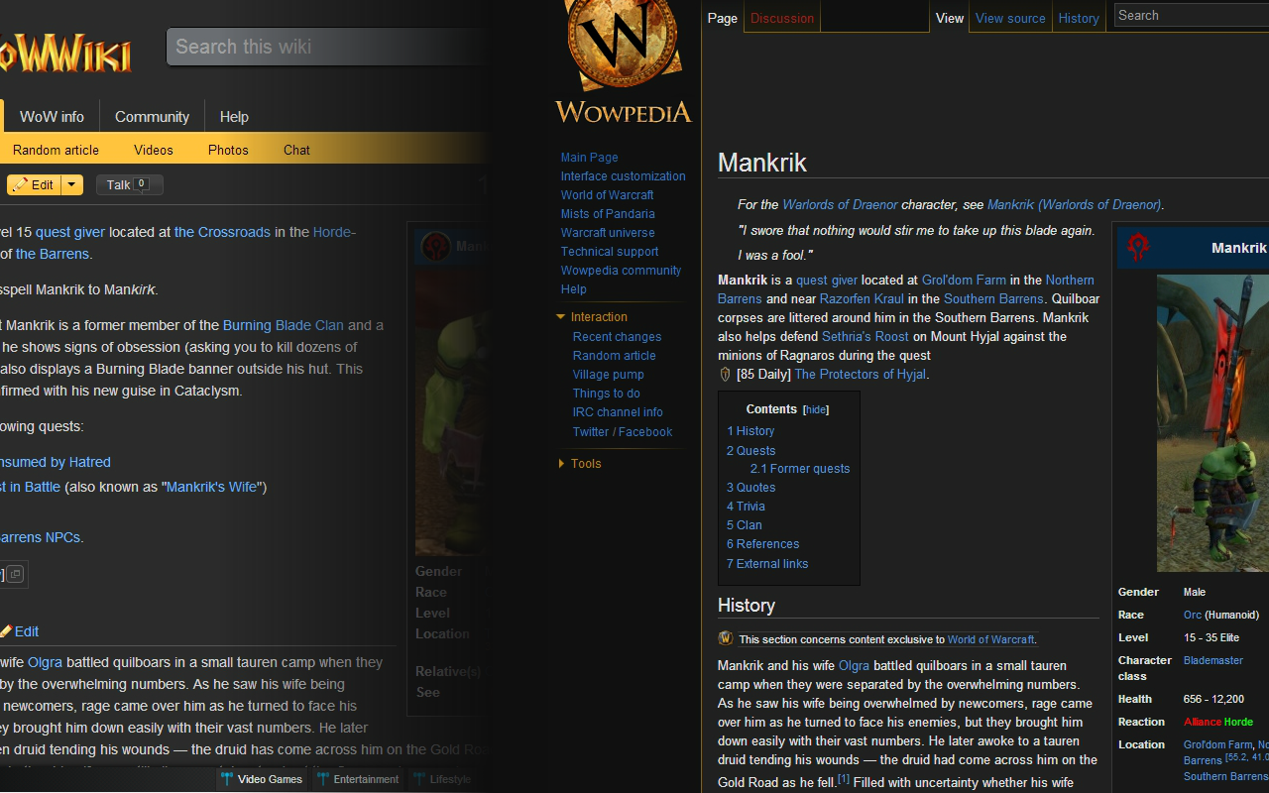This screenshot has width=1269, height=793.
Task: Open the Help menu tab on WoWWiki
Action: point(234,116)
